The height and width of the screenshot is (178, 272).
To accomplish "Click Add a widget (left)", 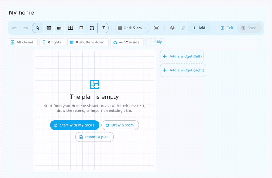I will coord(182,56).
